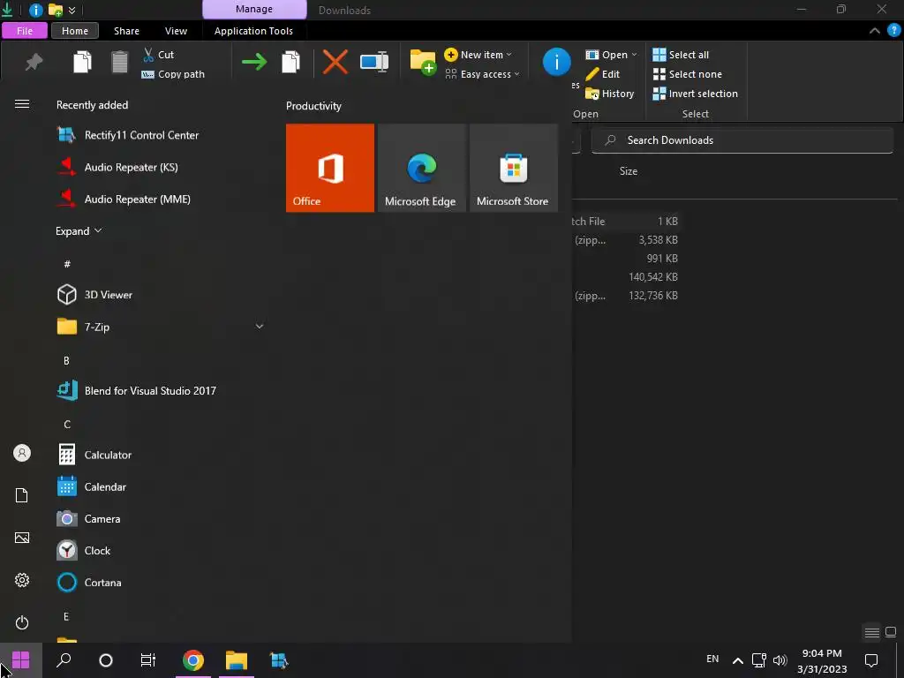
Task: Switch to the View ribbon tab
Action: point(176,31)
